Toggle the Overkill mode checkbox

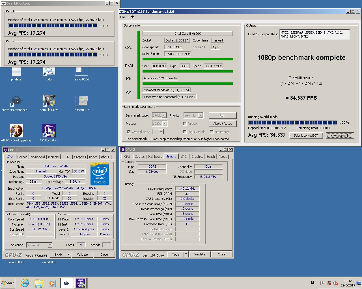129,132
